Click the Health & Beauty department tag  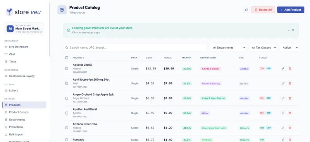211,83
